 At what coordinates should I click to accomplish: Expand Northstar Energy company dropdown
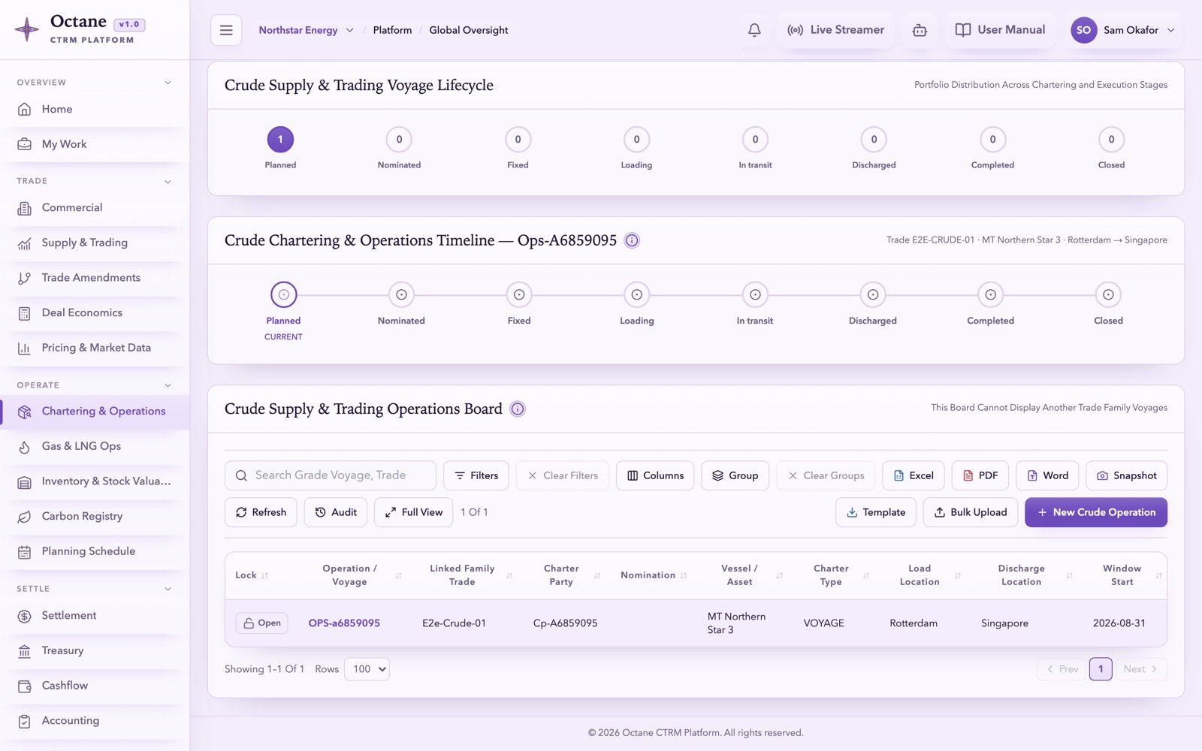(306, 30)
